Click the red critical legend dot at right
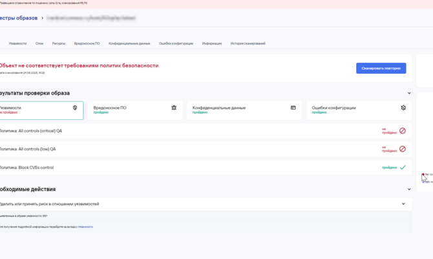Image resolution: width=433 pixels, height=259 pixels. 423,174
